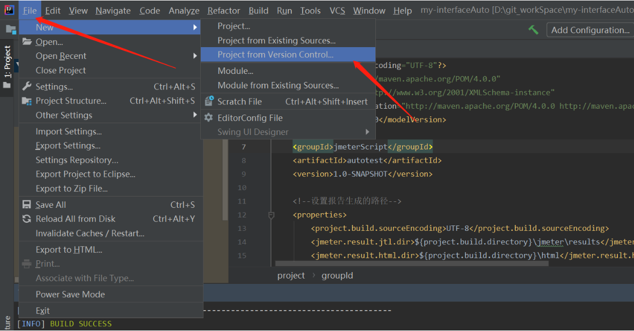Click the Save All floppy icon
Viewport: 634px width, 331px height.
pos(27,205)
